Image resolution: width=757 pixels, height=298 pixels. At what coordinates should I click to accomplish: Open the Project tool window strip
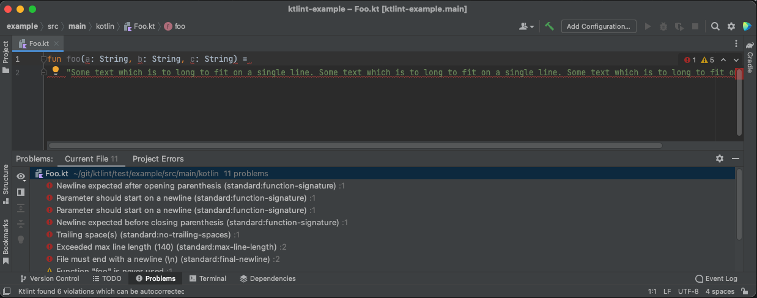(6, 57)
